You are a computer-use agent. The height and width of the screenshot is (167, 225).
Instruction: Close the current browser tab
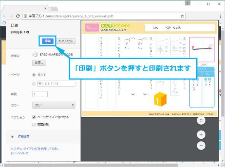click(45, 9)
